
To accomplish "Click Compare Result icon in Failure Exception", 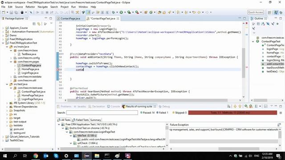I will pos(279,124).
